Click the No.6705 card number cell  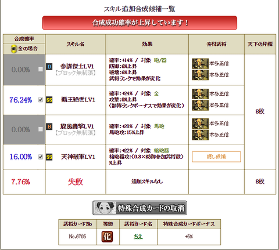[77, 237]
